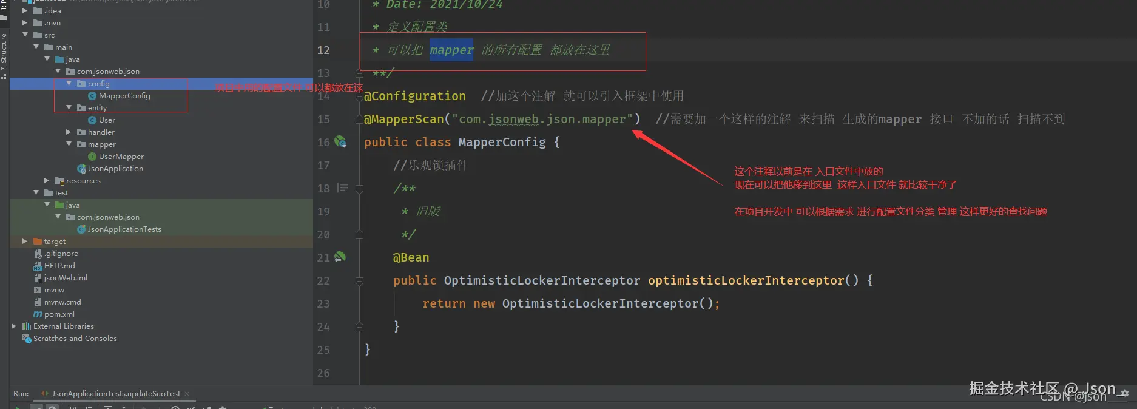This screenshot has width=1137, height=409.
Task: Close the JsonApplicationTests.updateSuoTest run tab
Action: [x=187, y=394]
